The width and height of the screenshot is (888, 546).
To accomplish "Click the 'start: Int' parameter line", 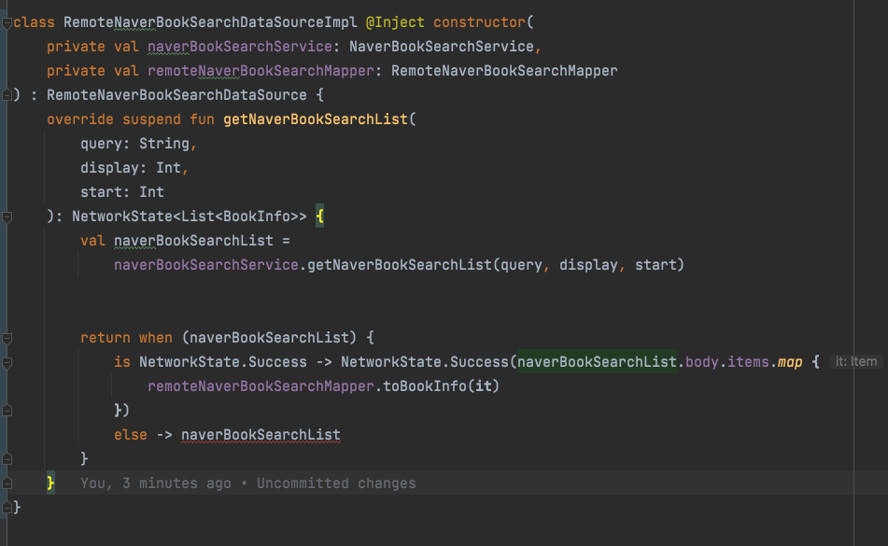I will click(x=121, y=192).
